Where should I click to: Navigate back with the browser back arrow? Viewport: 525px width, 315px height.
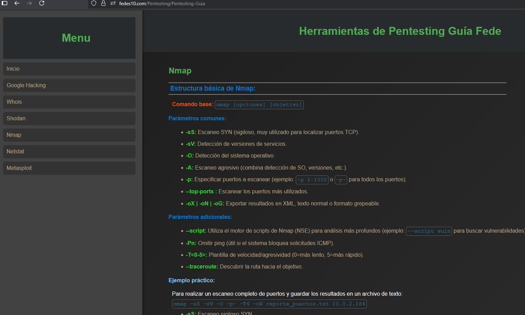coord(17,3)
